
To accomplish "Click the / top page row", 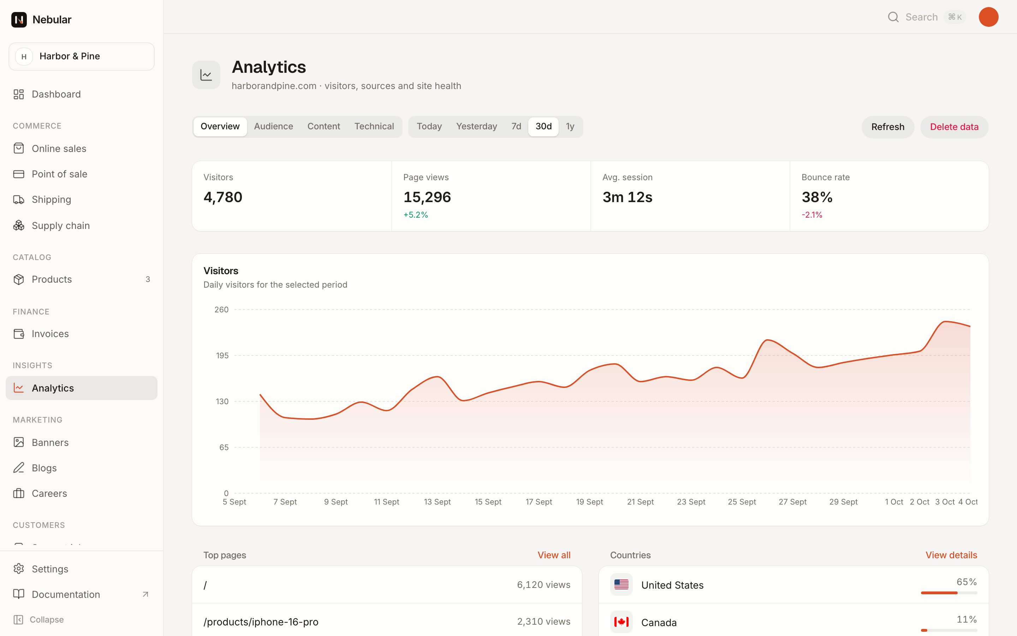I will pyautogui.click(x=387, y=585).
